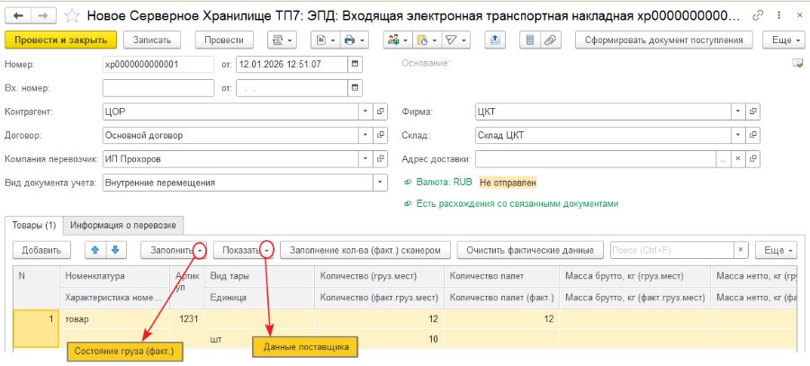810x366 pixels.
Task: Expand the Склад dropdown list
Action: pyautogui.click(x=739, y=135)
